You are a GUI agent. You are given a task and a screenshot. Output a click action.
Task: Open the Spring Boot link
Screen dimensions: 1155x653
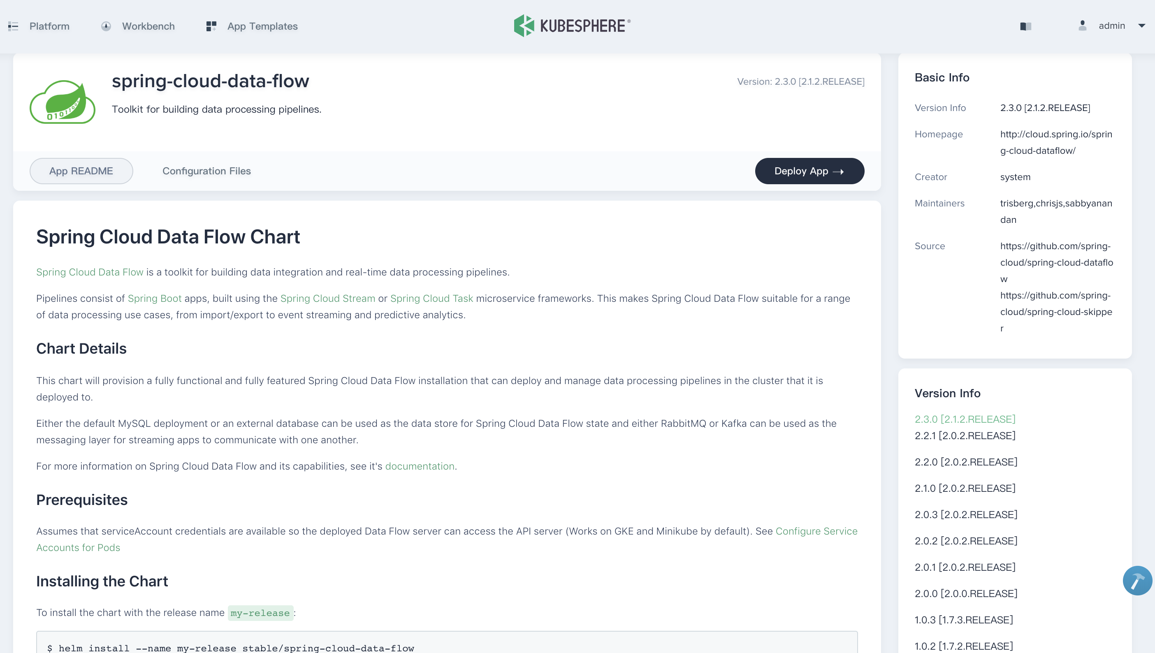click(x=154, y=298)
